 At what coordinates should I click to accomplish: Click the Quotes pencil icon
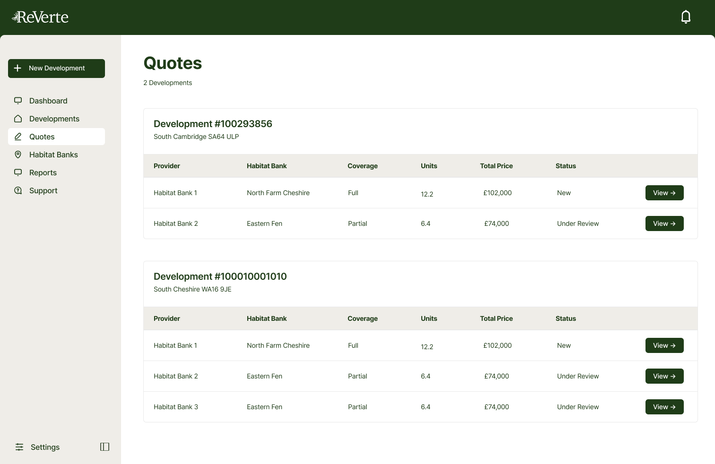[x=18, y=137]
